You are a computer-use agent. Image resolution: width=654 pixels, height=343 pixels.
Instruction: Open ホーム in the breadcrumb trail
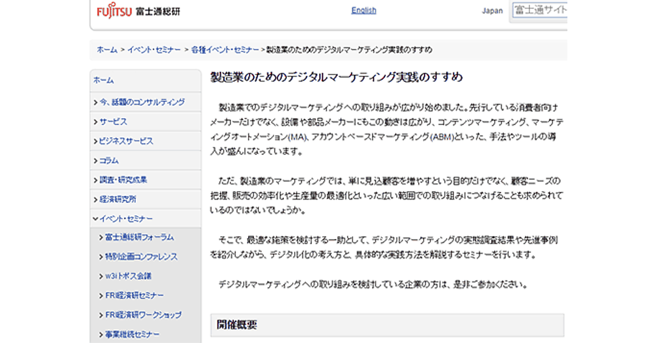(107, 50)
